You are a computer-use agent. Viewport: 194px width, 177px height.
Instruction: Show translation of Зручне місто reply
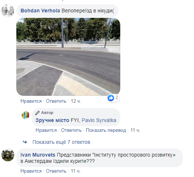[x=106, y=130]
